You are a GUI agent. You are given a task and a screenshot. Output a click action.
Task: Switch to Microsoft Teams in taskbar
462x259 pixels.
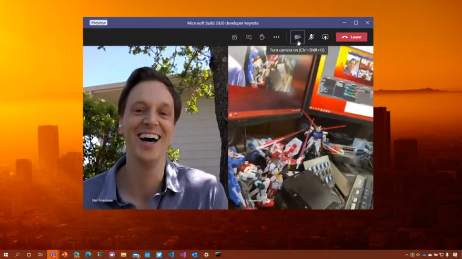pos(53,255)
